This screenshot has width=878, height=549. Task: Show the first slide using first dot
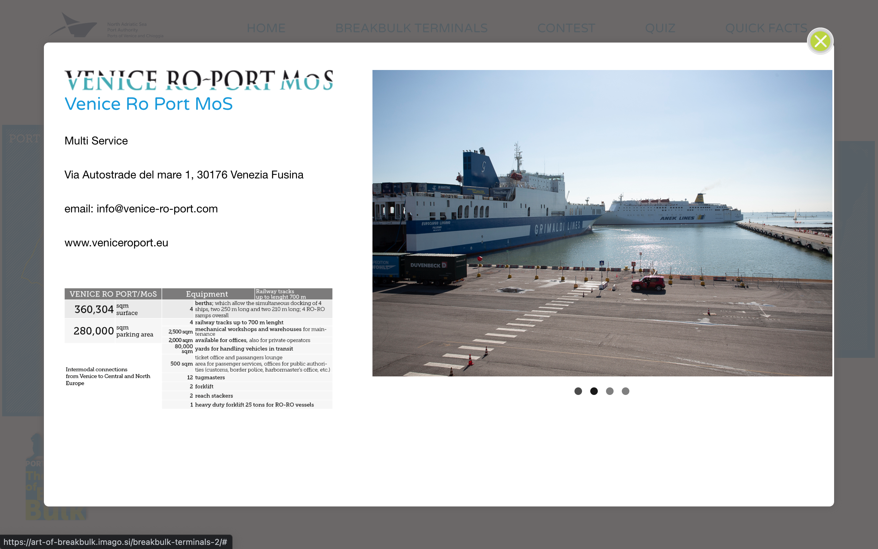pyautogui.click(x=578, y=391)
